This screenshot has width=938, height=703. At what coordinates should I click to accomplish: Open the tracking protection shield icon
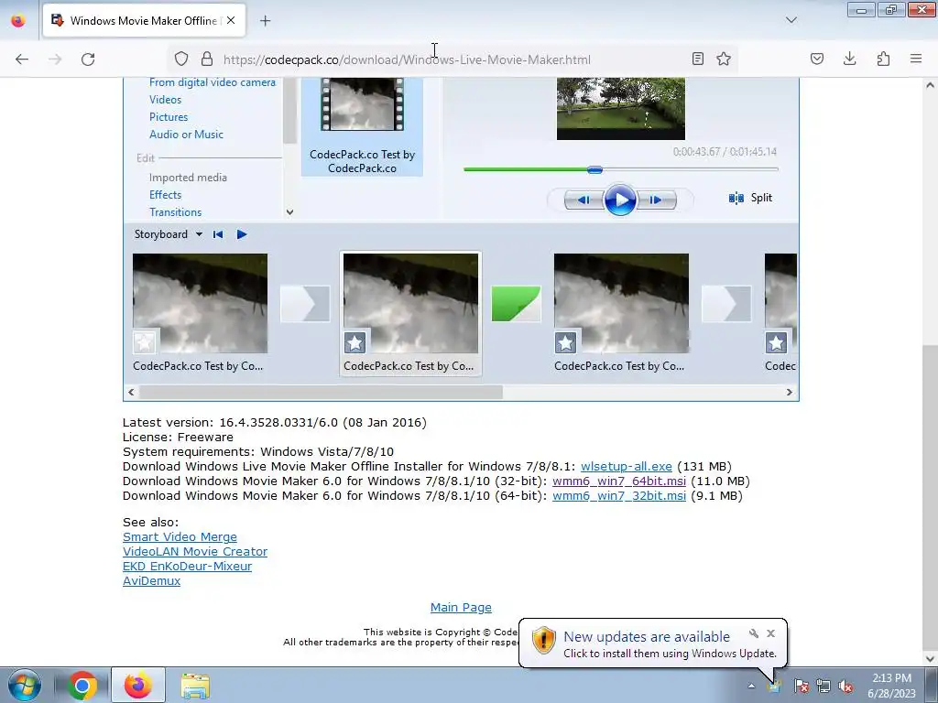[181, 59]
